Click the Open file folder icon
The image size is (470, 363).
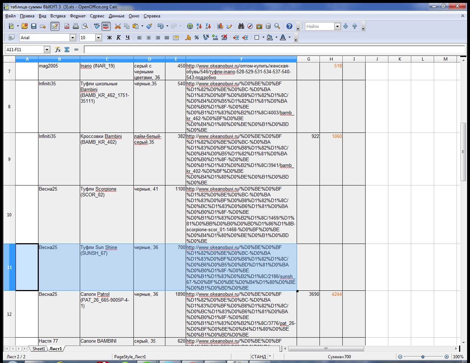click(25, 26)
